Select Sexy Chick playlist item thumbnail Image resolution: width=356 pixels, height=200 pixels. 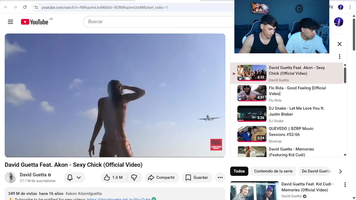(x=252, y=73)
